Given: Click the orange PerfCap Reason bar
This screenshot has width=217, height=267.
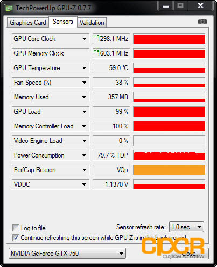Looking at the screenshot, I should point(169,170).
